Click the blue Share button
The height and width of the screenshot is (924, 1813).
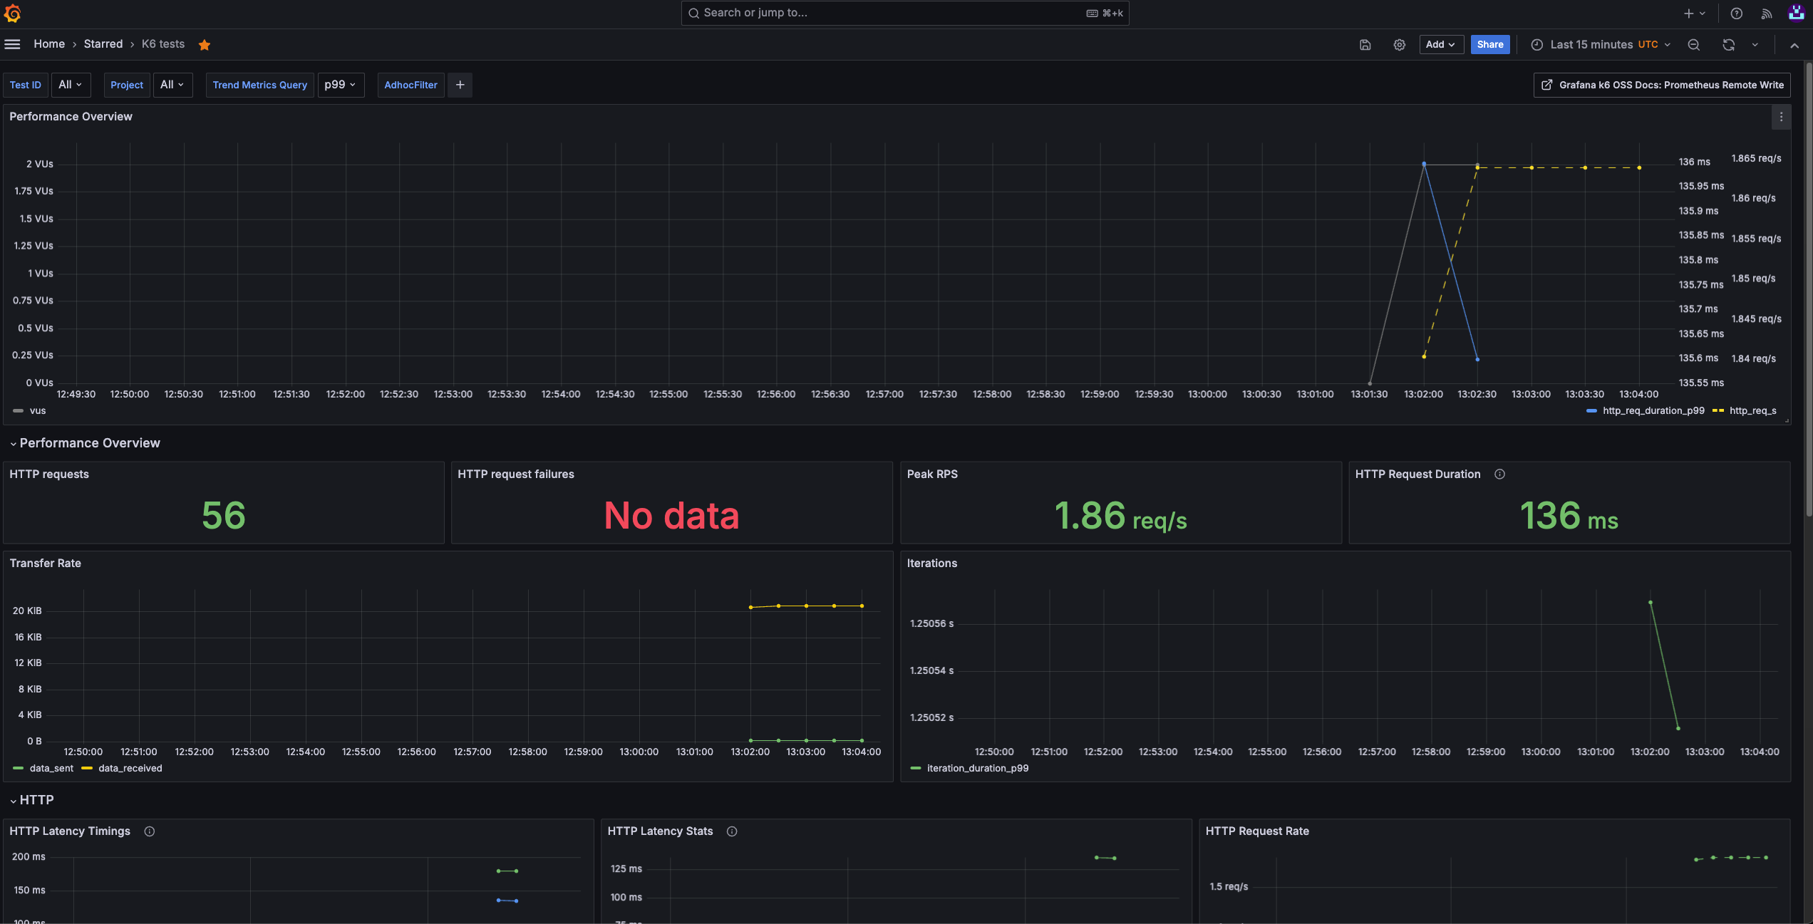(x=1489, y=45)
